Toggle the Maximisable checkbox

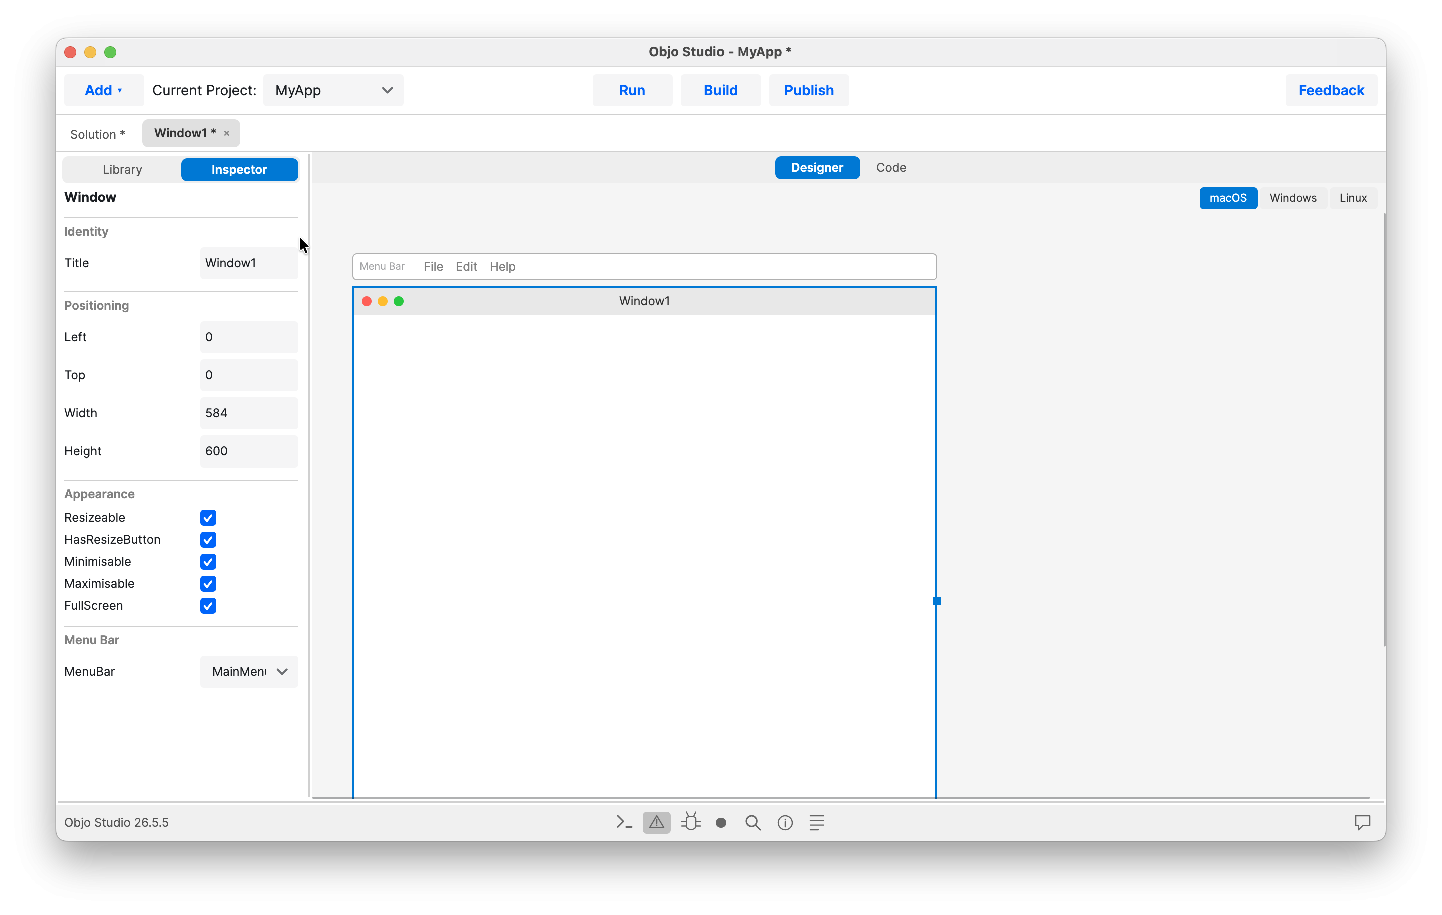[x=208, y=584]
